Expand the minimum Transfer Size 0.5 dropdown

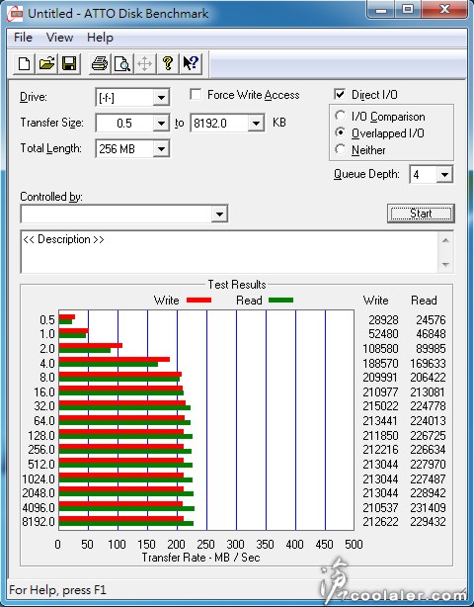pos(161,124)
